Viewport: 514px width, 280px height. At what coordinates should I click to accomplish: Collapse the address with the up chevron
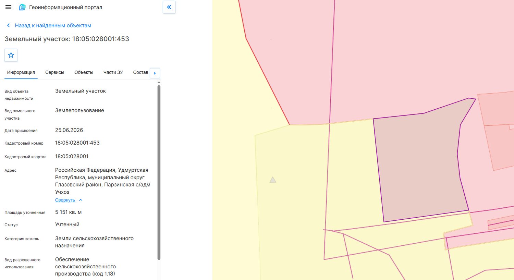coord(81,200)
